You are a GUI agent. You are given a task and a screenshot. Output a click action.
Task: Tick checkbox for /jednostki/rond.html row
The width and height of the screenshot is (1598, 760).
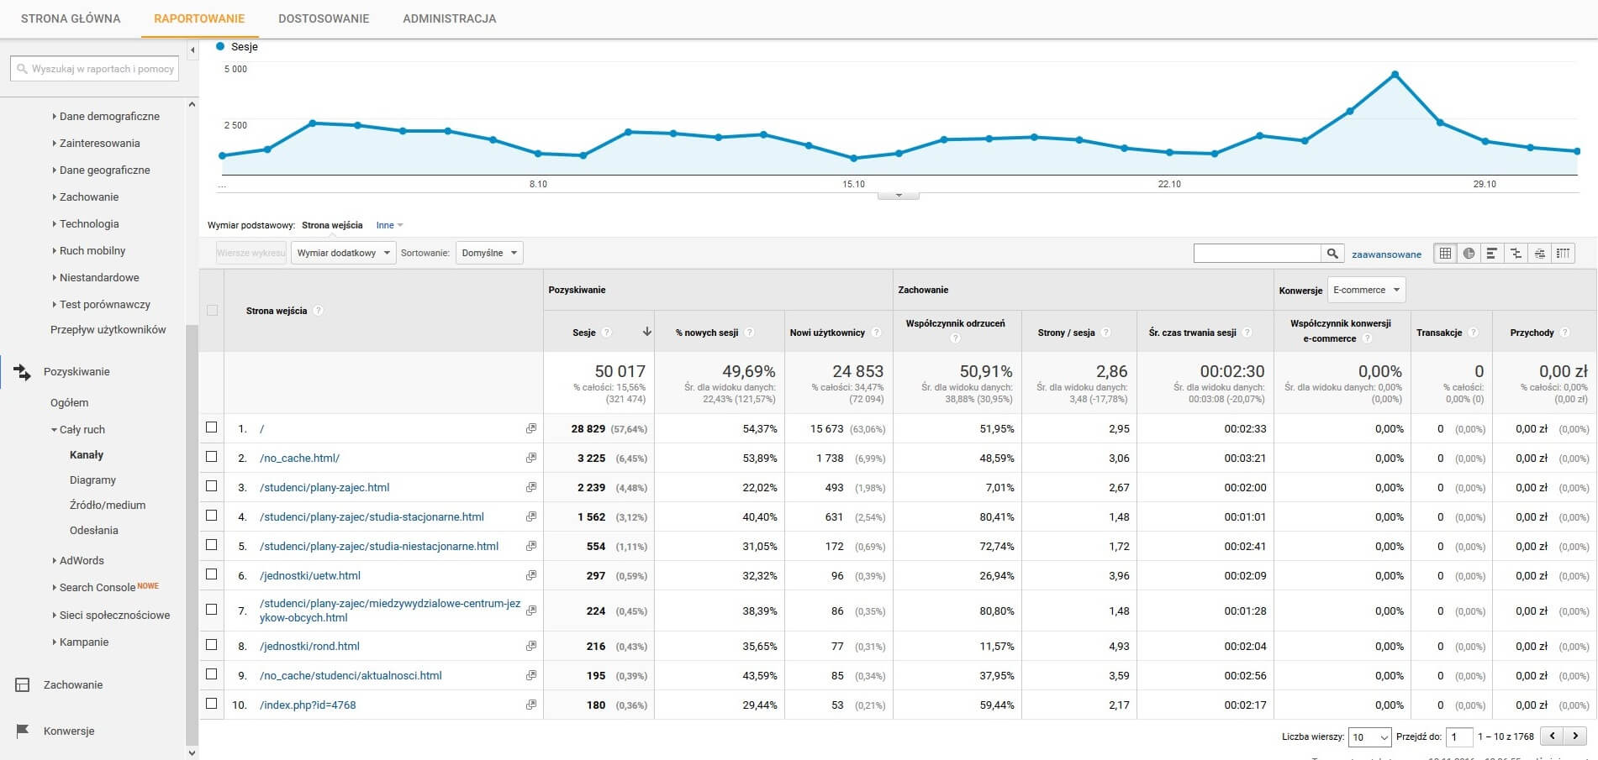click(x=212, y=645)
